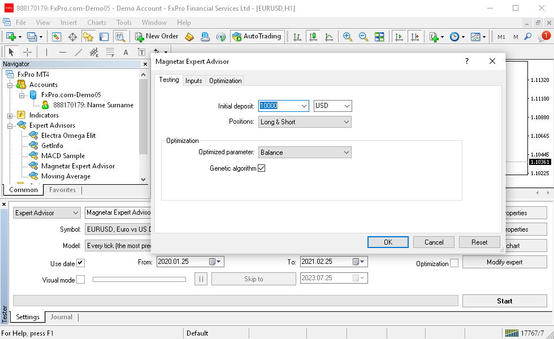Enable Visual mode checkbox
This screenshot has height=339, width=554.
[x=80, y=279]
